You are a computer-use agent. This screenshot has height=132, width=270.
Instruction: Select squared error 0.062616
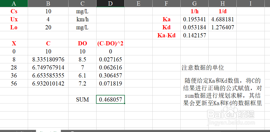[110, 67]
